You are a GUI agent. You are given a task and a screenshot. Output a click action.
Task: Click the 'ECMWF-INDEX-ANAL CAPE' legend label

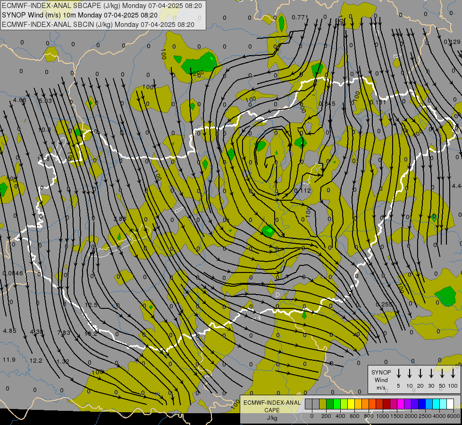click(272, 406)
